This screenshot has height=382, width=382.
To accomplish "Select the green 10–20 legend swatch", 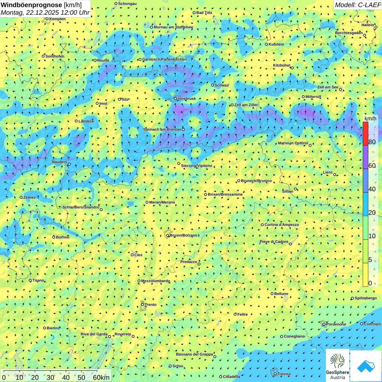I will click(365, 228).
